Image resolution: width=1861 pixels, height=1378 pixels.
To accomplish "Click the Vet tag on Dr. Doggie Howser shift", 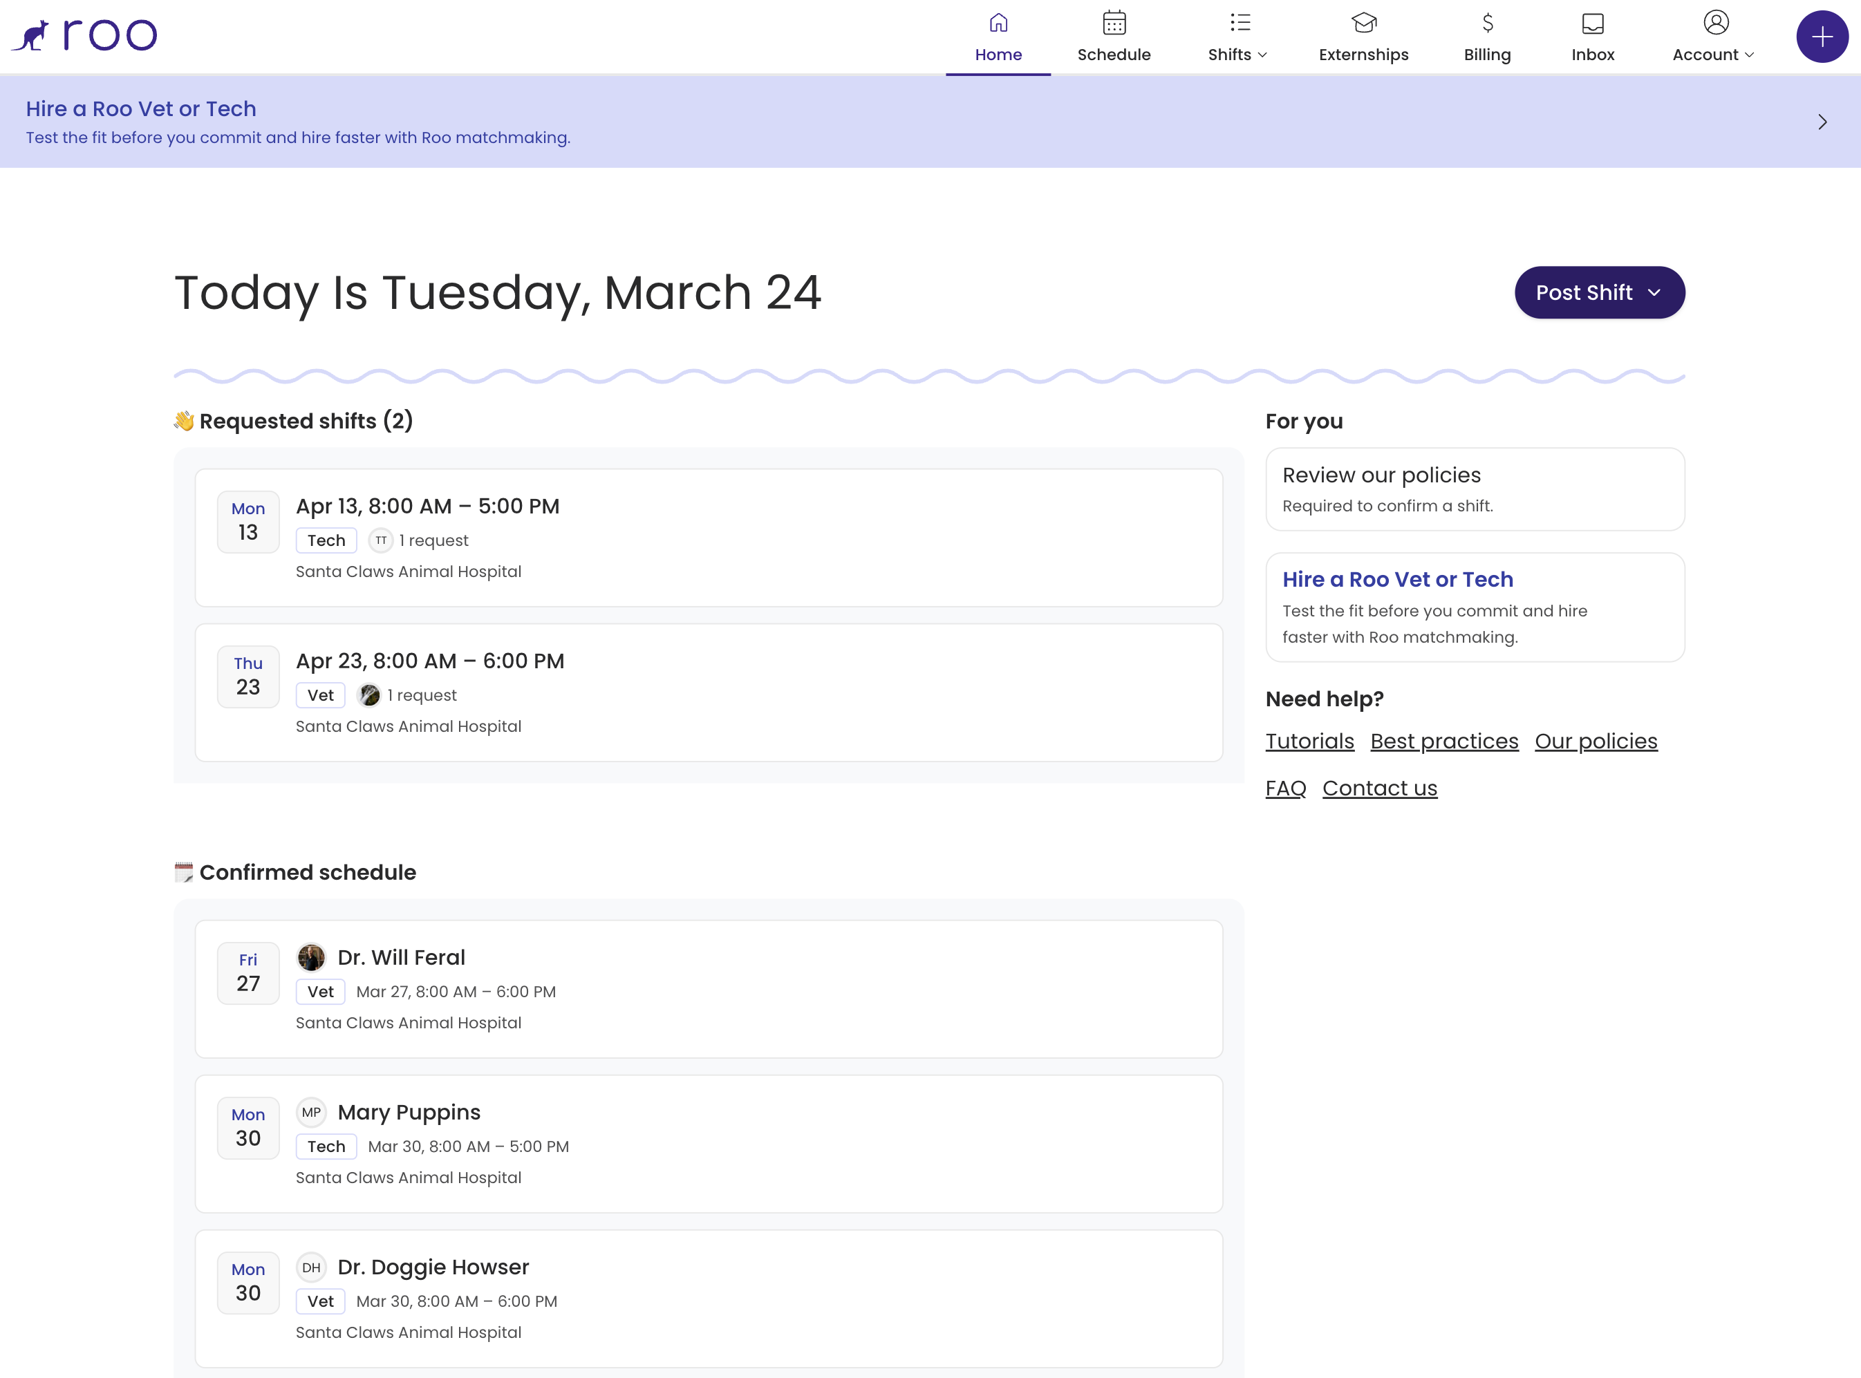I will (321, 1301).
